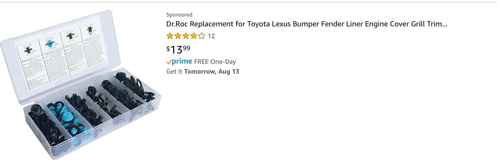Viewport: 501px width, 163px height.
Task: Click the FREE One-Day shipping text
Action: 215,62
